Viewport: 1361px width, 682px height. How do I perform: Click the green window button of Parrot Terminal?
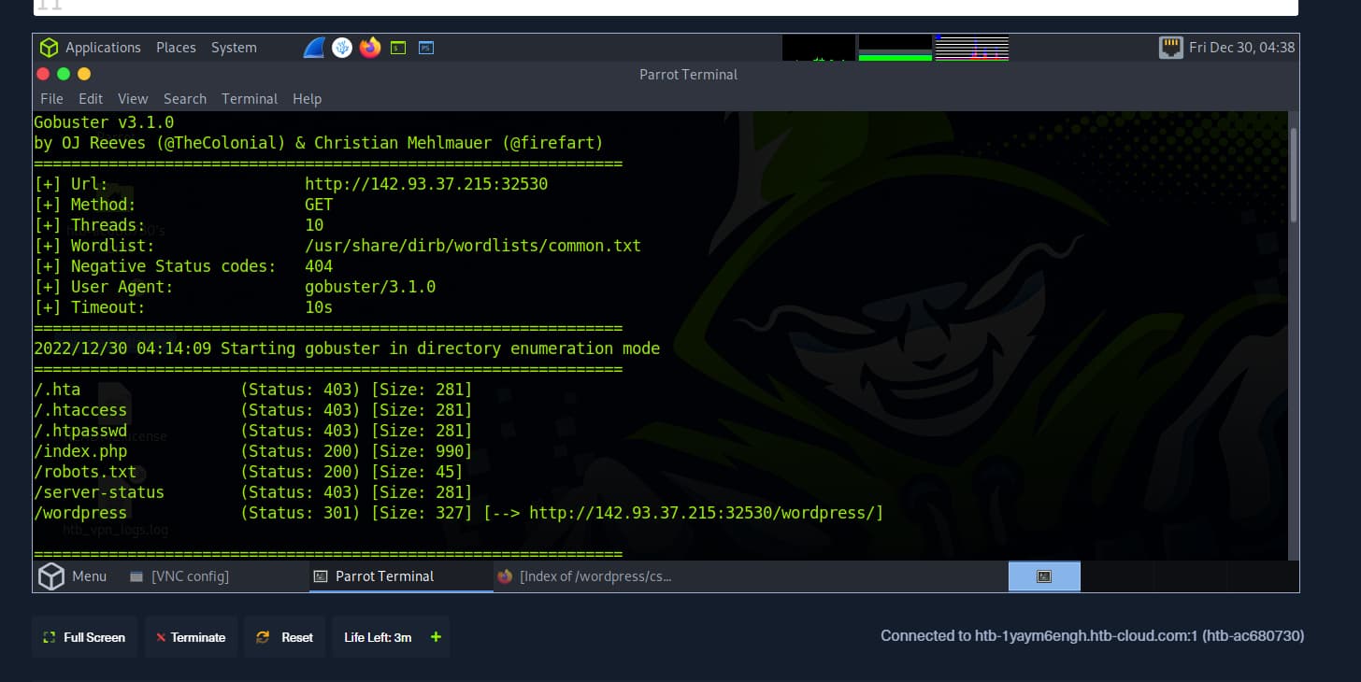(64, 74)
